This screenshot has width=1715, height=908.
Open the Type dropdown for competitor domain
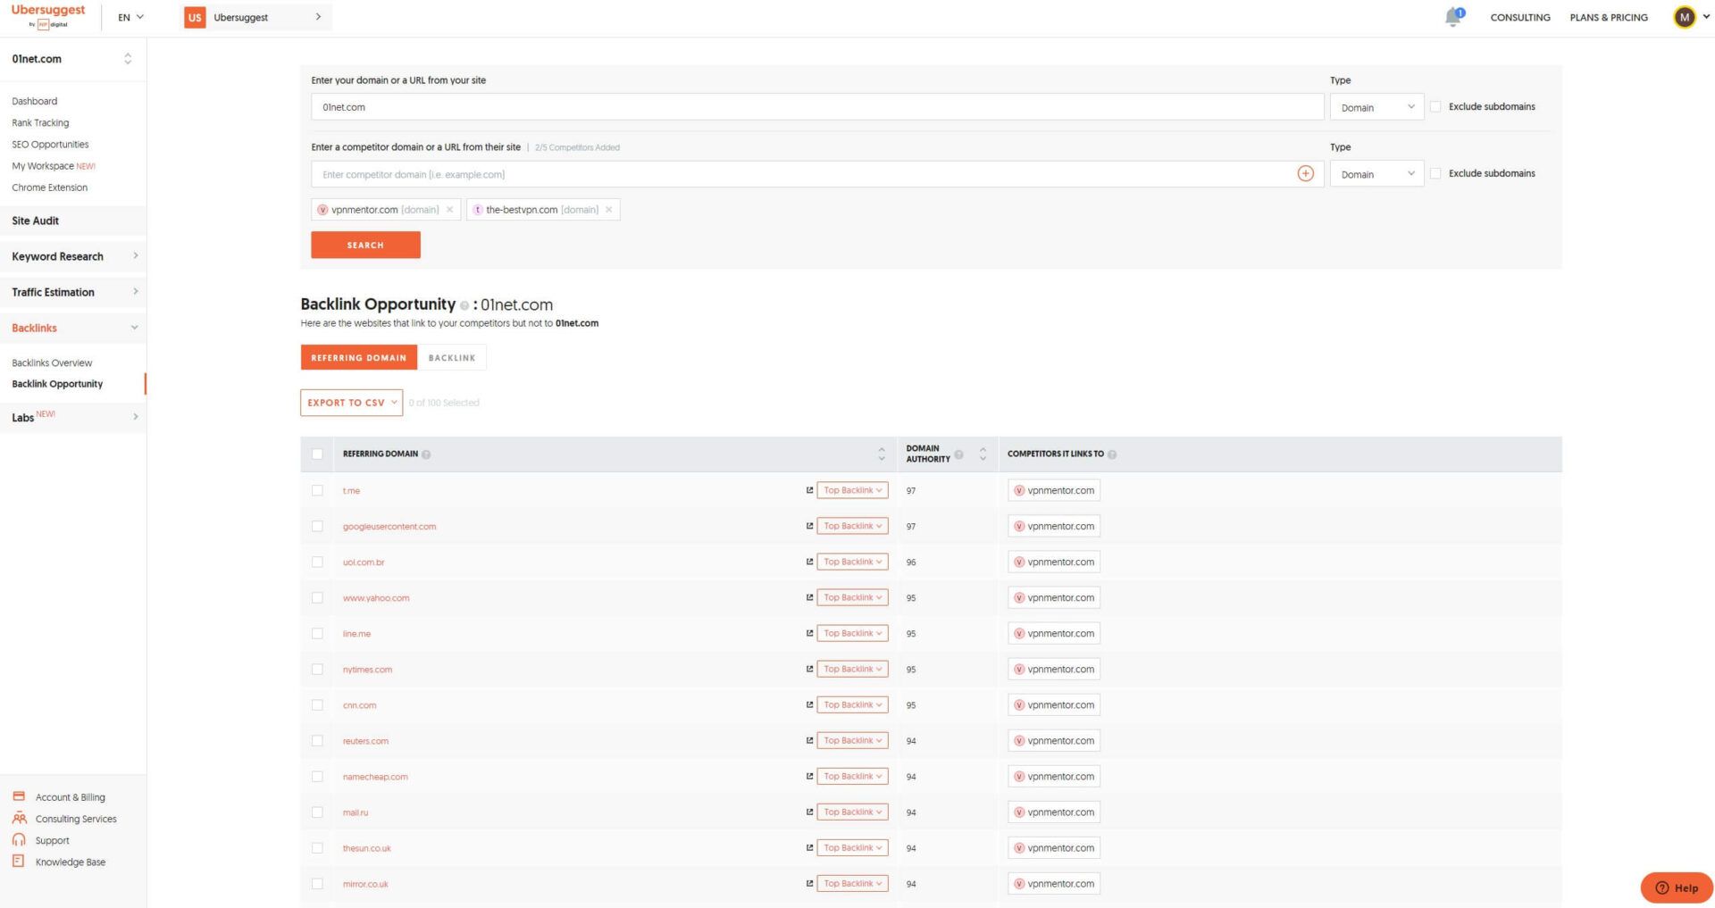(1376, 174)
